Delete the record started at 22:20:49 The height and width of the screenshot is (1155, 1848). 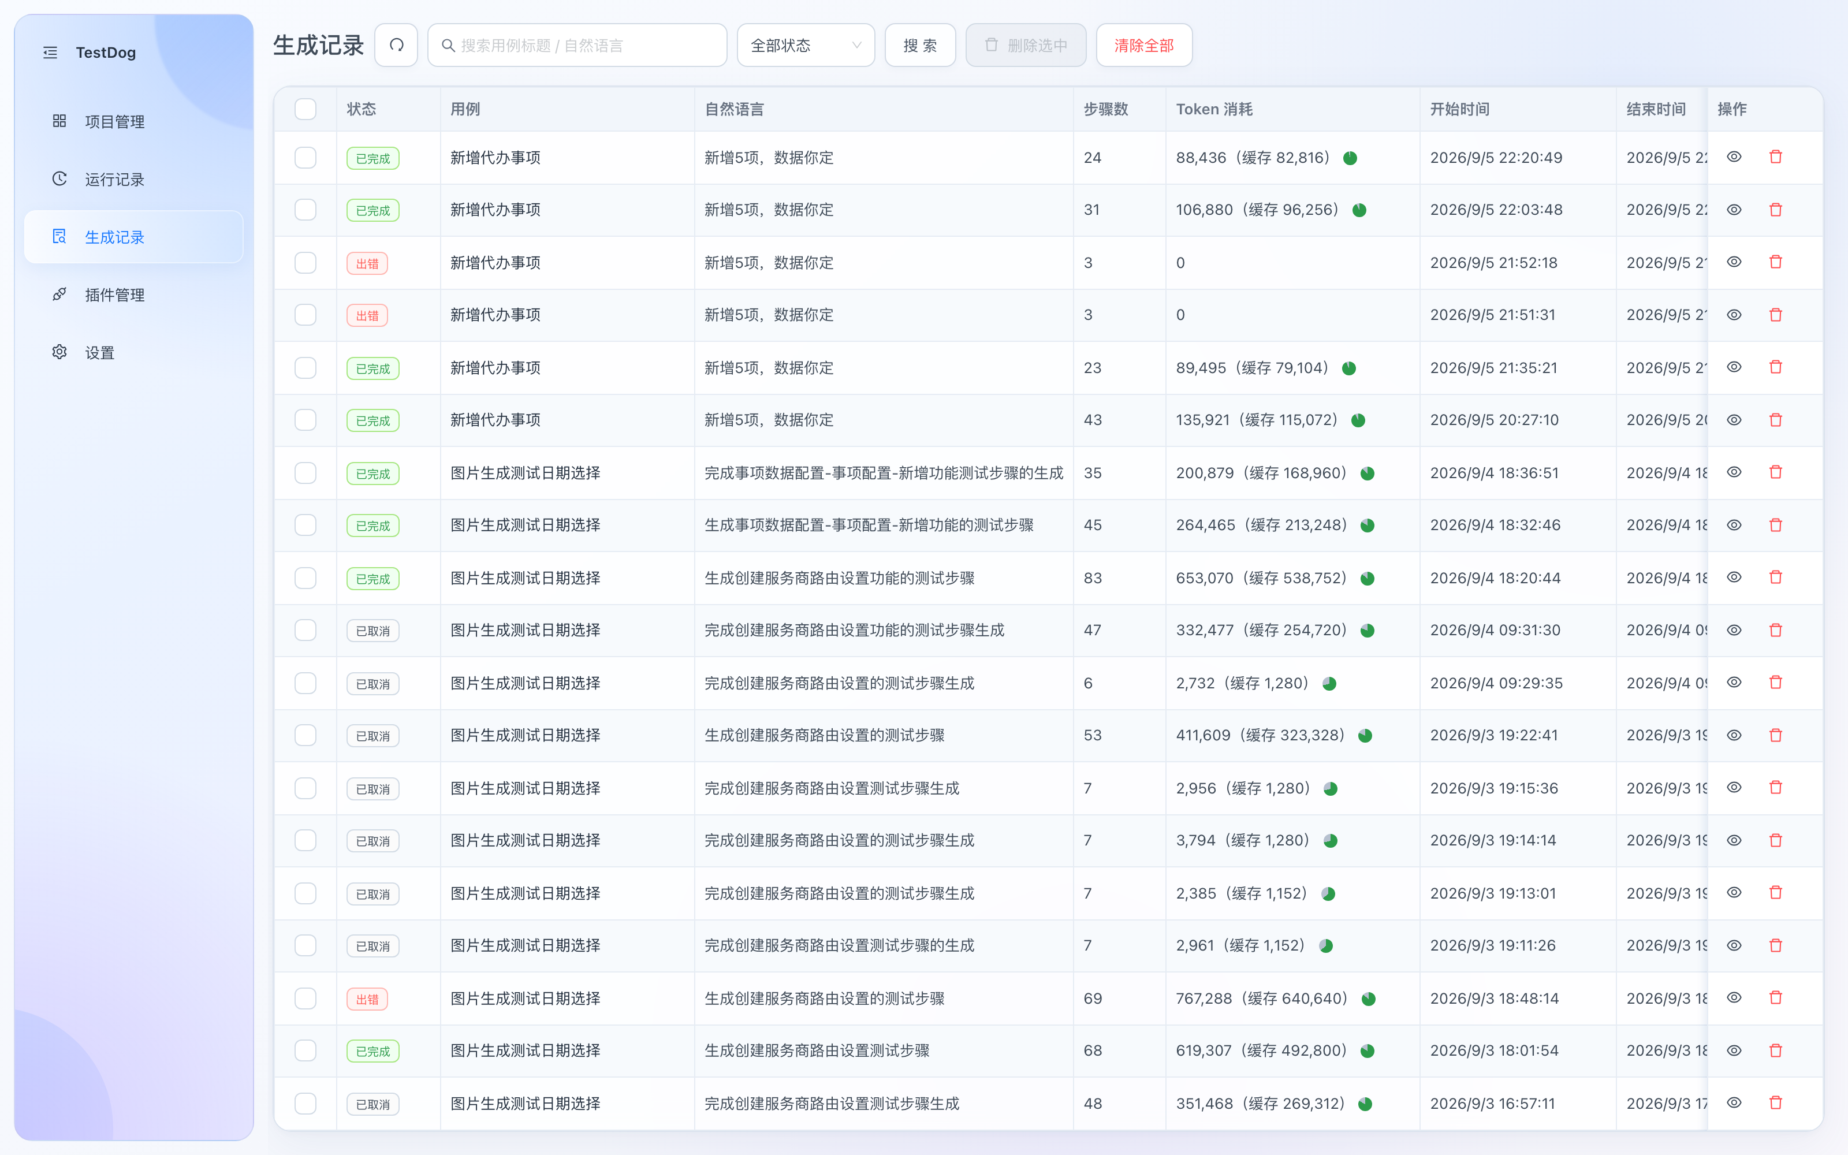coord(1775,157)
